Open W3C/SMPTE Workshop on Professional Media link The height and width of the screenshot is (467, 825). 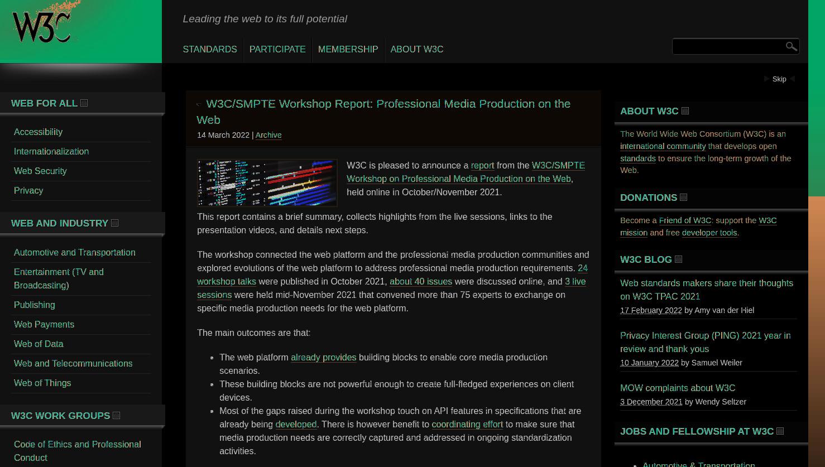click(x=466, y=172)
